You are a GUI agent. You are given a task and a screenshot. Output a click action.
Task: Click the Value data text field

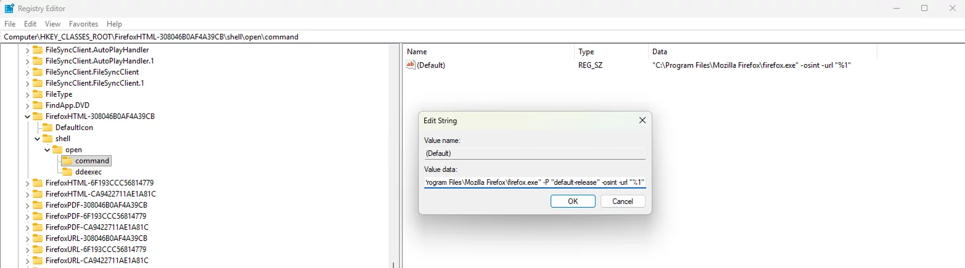click(535, 182)
